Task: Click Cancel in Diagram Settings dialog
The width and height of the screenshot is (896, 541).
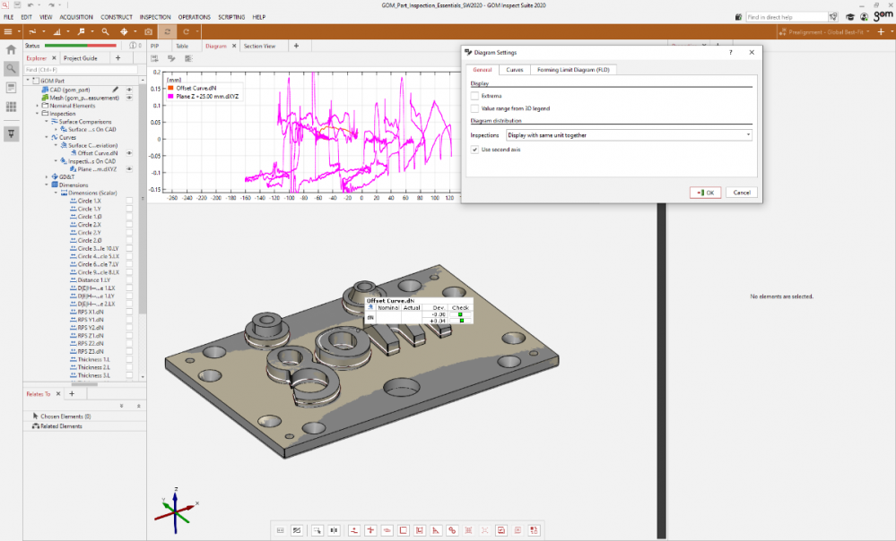Action: coord(742,193)
